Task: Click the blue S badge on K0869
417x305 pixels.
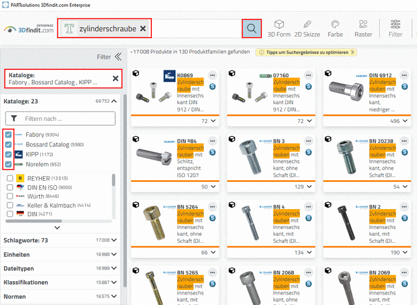Action: tap(212, 87)
